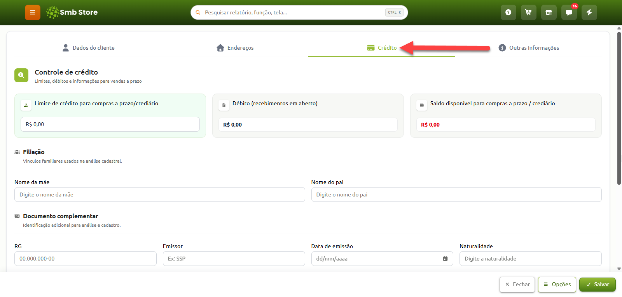Switch to Dados do cliente tab
This screenshot has width=622, height=297.
[x=88, y=48]
